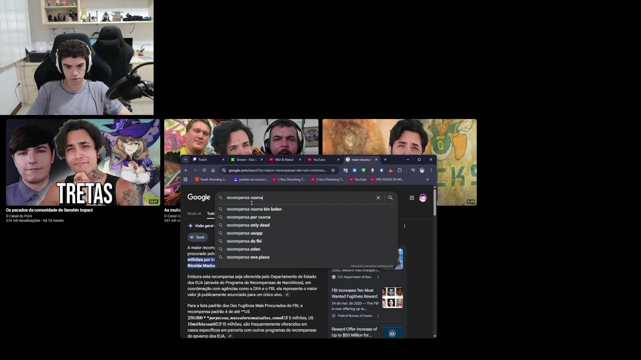Open the Google Translate extension
Viewport: 641px width, 360px height.
click(346, 170)
